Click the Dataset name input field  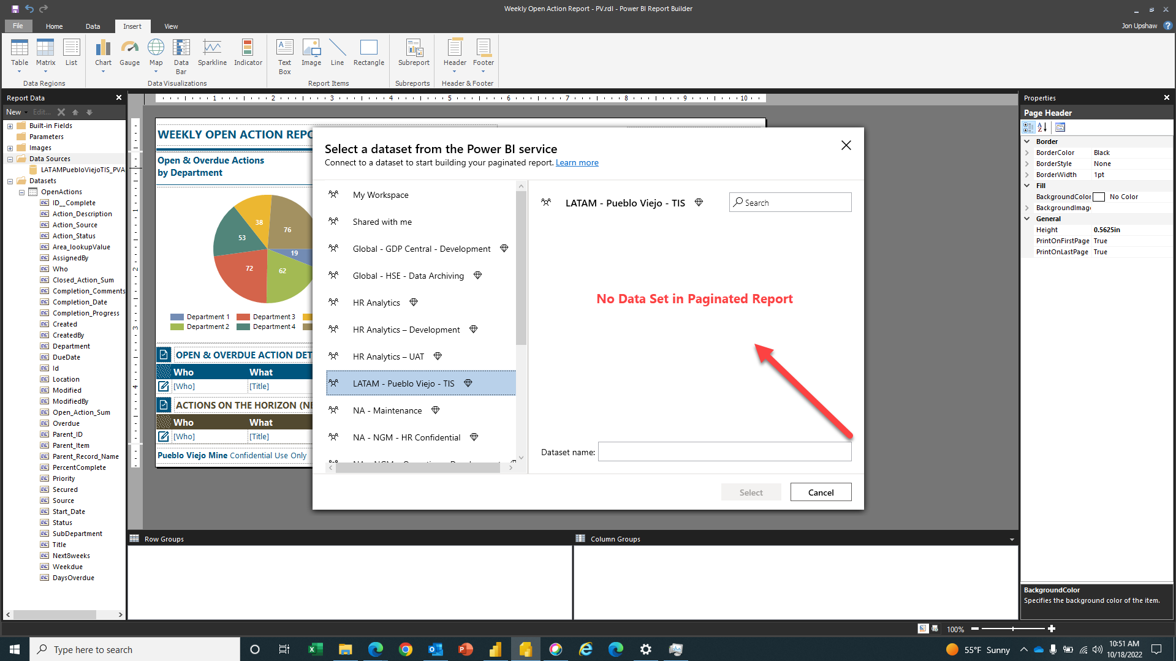pyautogui.click(x=724, y=452)
